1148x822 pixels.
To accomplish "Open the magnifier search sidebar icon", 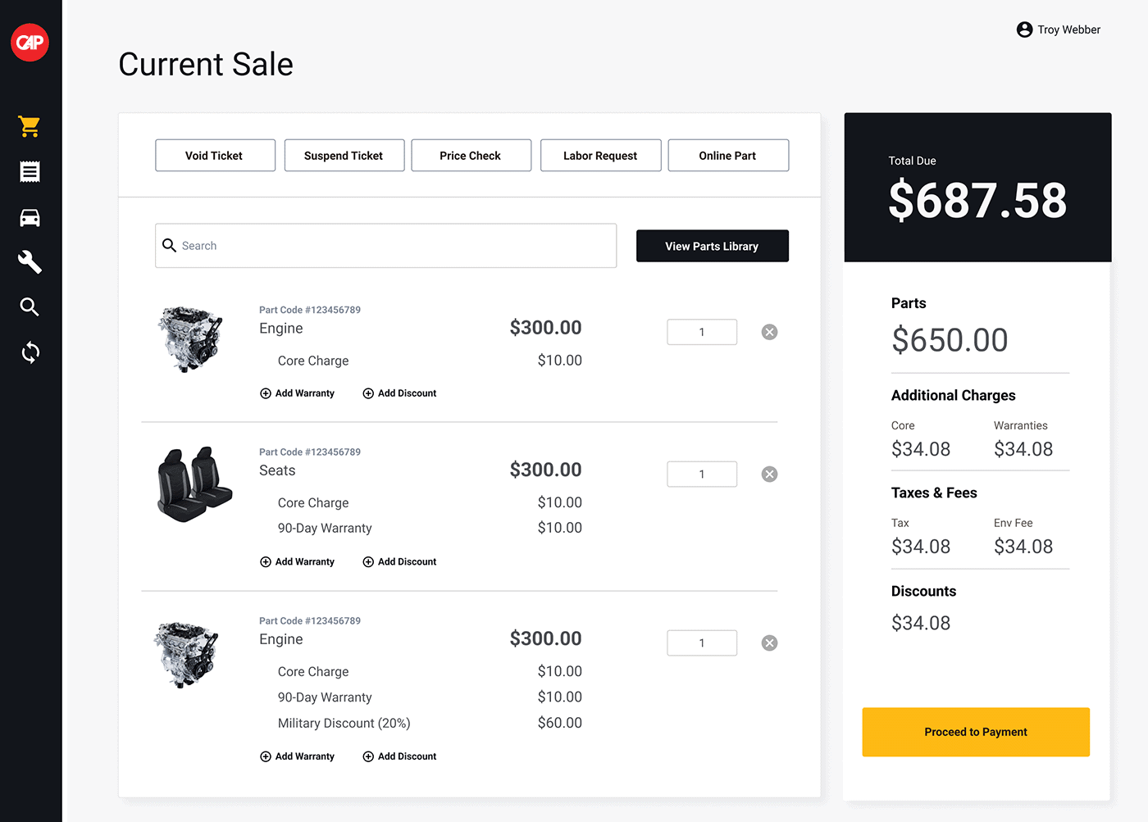I will coord(30,307).
